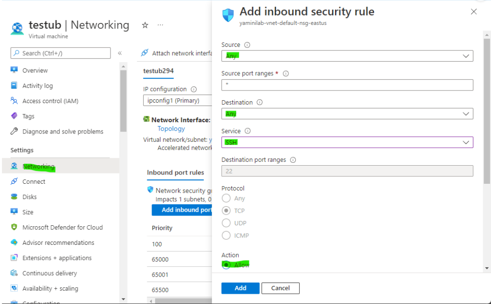The width and height of the screenshot is (491, 304).
Task: Click the Availability + scaling icon
Action: coord(14,288)
